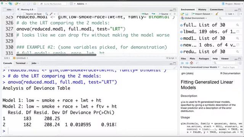The height and width of the screenshot is (137, 244).
Task: Click the Source button
Action: point(164,14)
